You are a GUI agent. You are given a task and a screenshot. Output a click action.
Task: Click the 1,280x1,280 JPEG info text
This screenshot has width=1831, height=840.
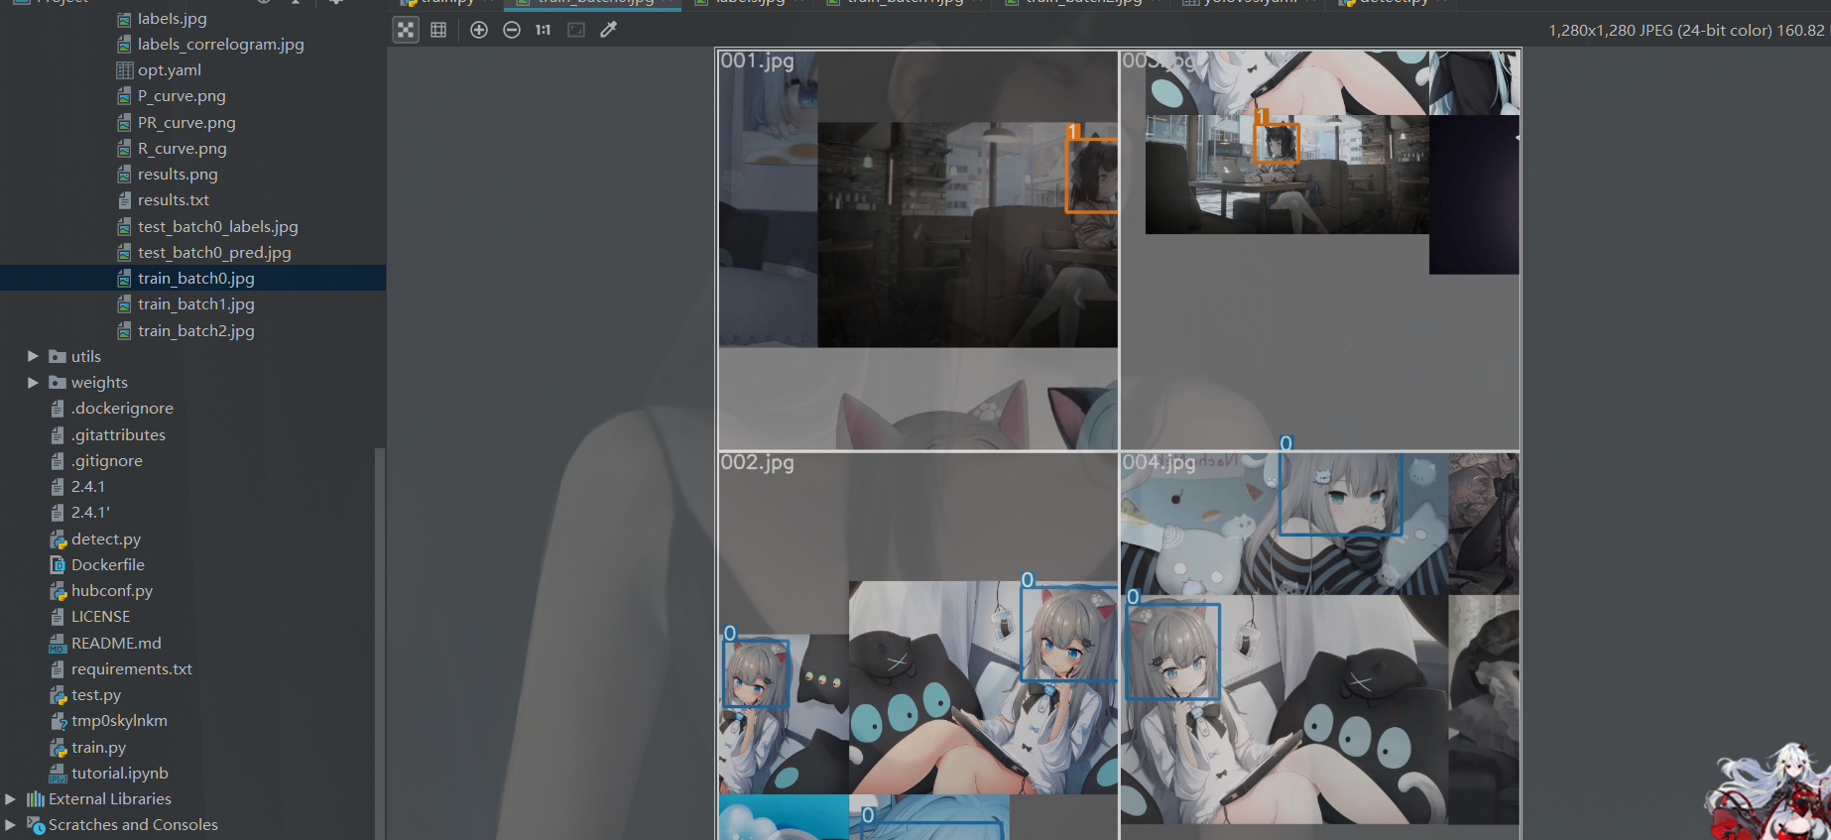pyautogui.click(x=1685, y=30)
